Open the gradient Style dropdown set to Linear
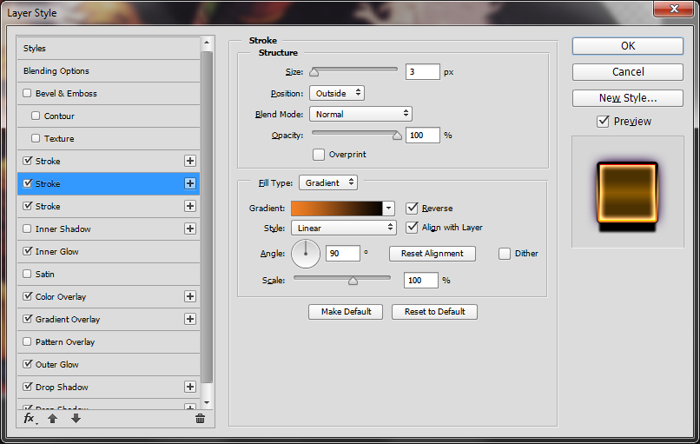 (x=344, y=228)
